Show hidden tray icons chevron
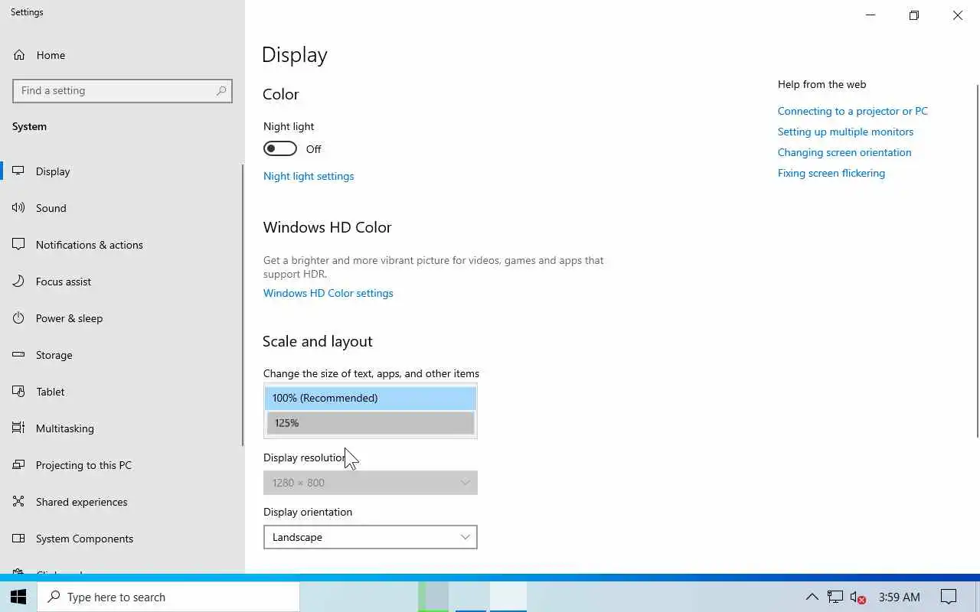The width and height of the screenshot is (980, 612). [812, 597]
